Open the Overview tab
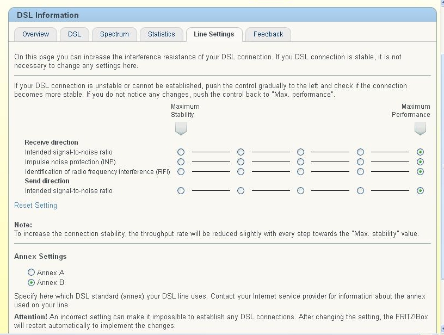Viewport: 444px width, 335px height. click(36, 34)
